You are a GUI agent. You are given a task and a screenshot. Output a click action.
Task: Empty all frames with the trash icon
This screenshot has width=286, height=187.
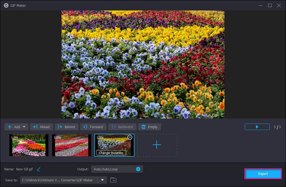click(149, 127)
